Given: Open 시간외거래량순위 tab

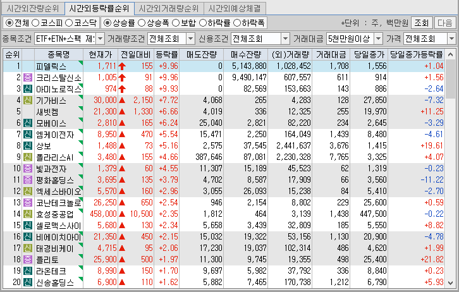Looking at the screenshot, I should pos(169,8).
